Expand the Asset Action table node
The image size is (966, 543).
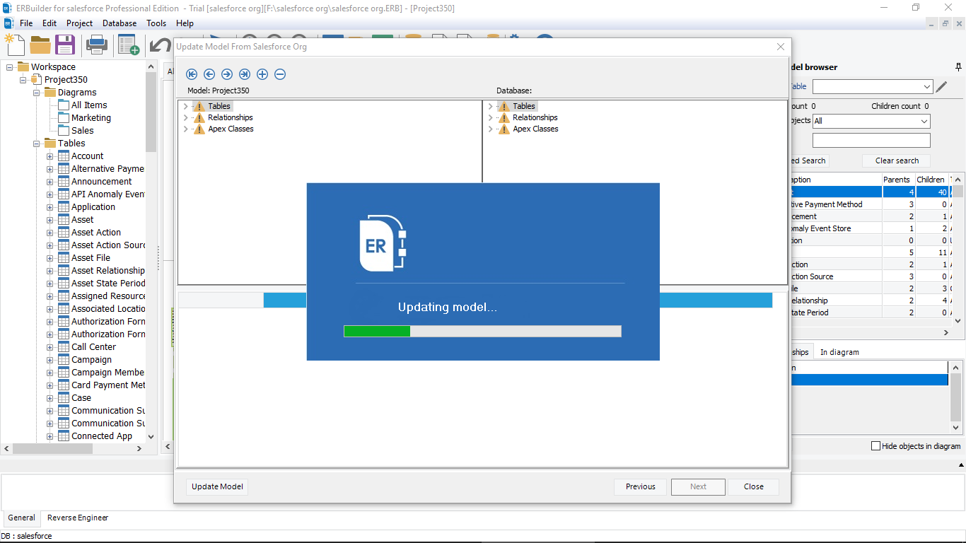point(50,233)
